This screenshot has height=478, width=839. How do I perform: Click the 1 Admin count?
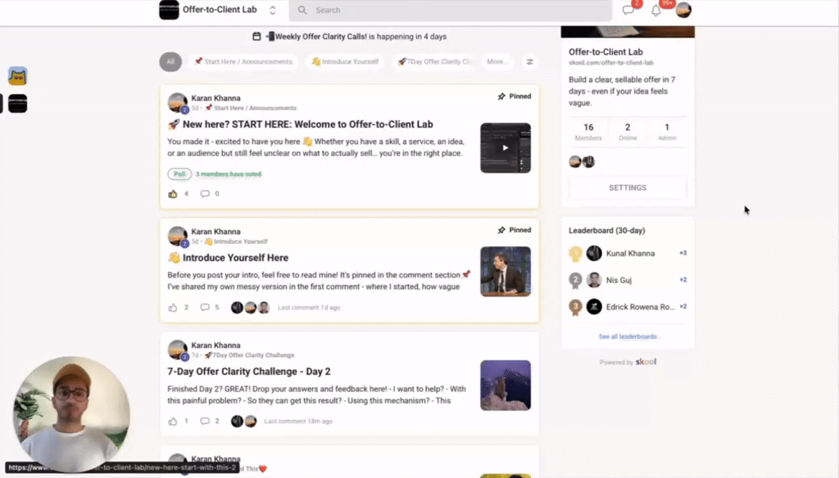point(667,131)
